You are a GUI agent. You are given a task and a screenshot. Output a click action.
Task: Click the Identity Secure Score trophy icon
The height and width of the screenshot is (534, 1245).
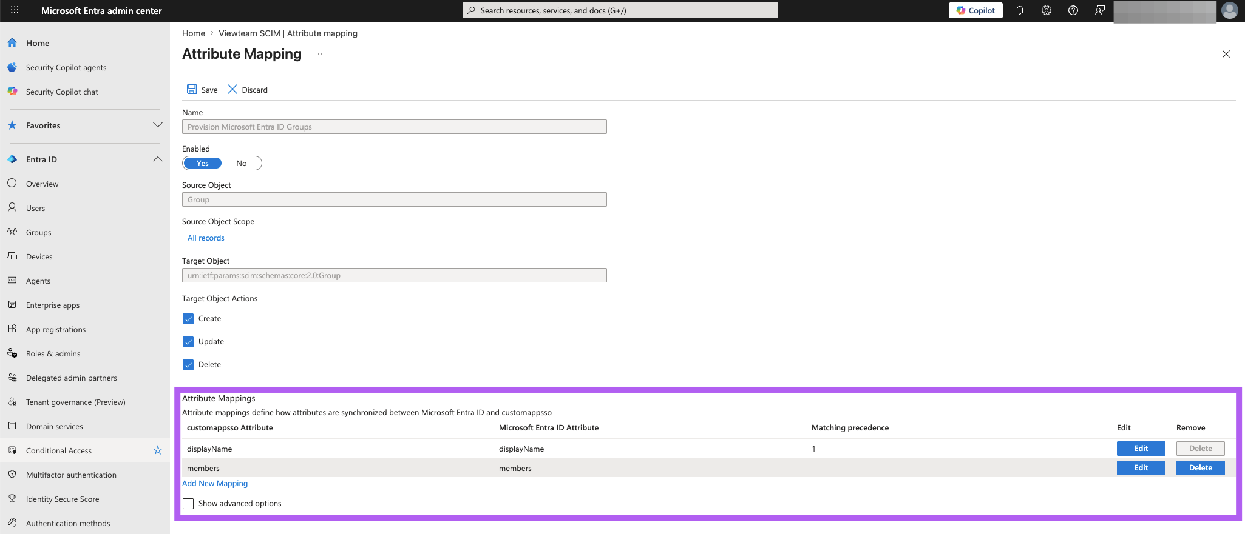click(x=12, y=498)
